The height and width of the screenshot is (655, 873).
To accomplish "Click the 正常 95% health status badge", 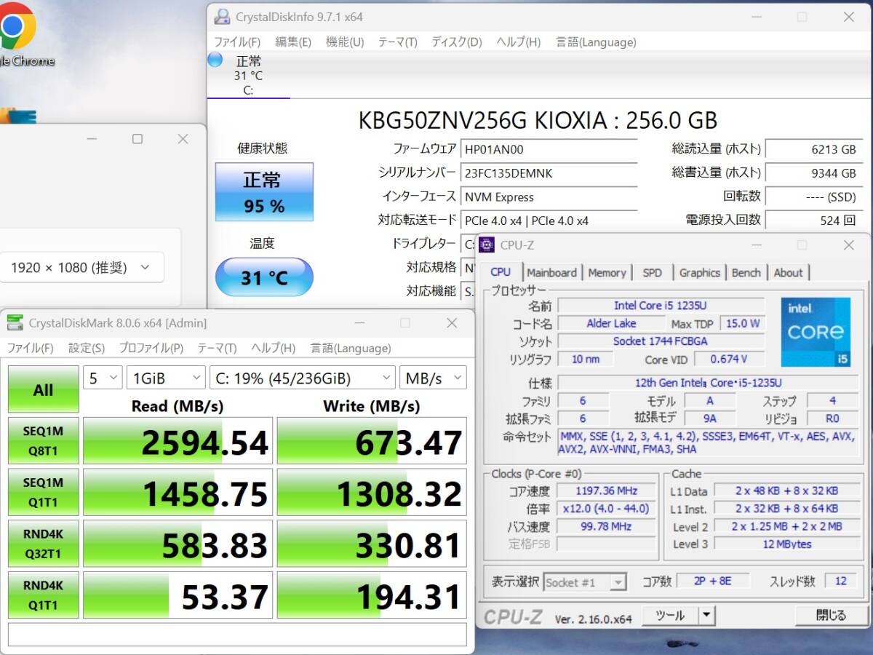I will tap(263, 192).
